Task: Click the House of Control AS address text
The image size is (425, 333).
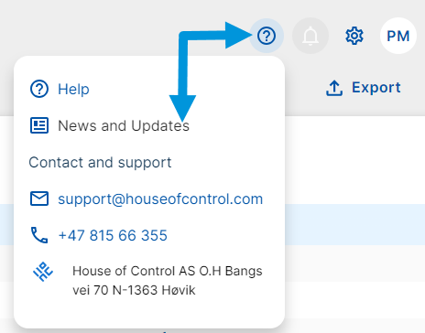Action: pos(168,281)
